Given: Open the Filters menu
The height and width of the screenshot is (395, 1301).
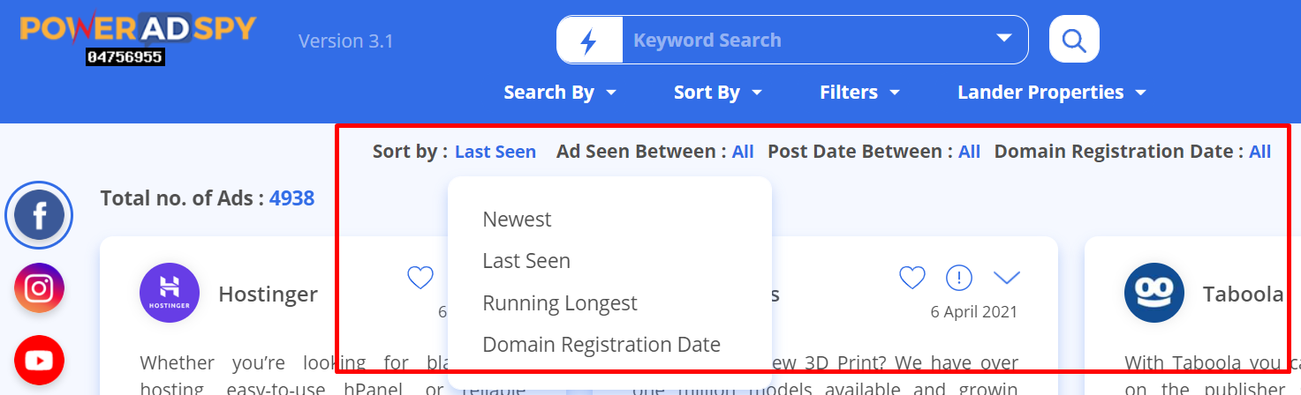Looking at the screenshot, I should click(859, 93).
